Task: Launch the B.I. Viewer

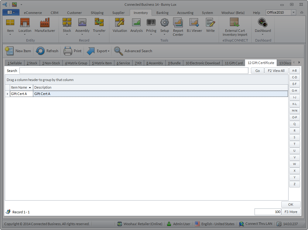Action: pos(194,25)
